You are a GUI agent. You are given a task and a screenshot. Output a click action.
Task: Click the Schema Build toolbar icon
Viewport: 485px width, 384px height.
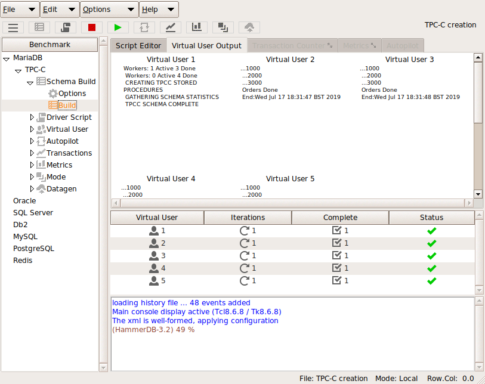click(39, 27)
